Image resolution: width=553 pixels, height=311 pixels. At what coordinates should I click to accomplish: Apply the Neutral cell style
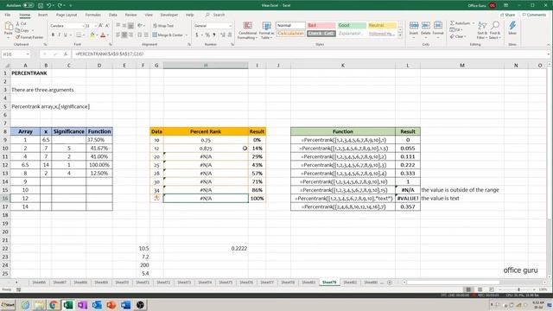tap(382, 25)
